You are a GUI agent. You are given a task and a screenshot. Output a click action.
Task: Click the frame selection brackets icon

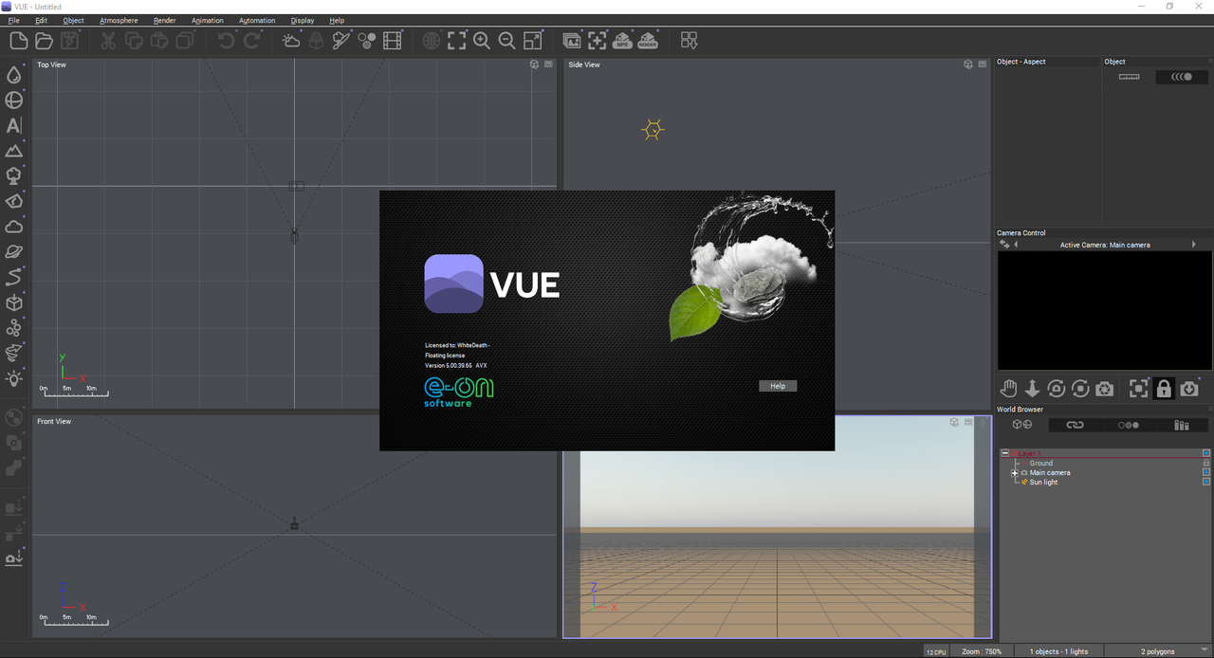pyautogui.click(x=457, y=40)
